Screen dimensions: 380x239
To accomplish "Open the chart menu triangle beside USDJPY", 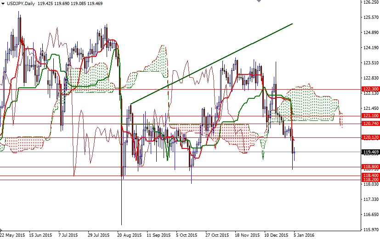I will pos(3,4).
